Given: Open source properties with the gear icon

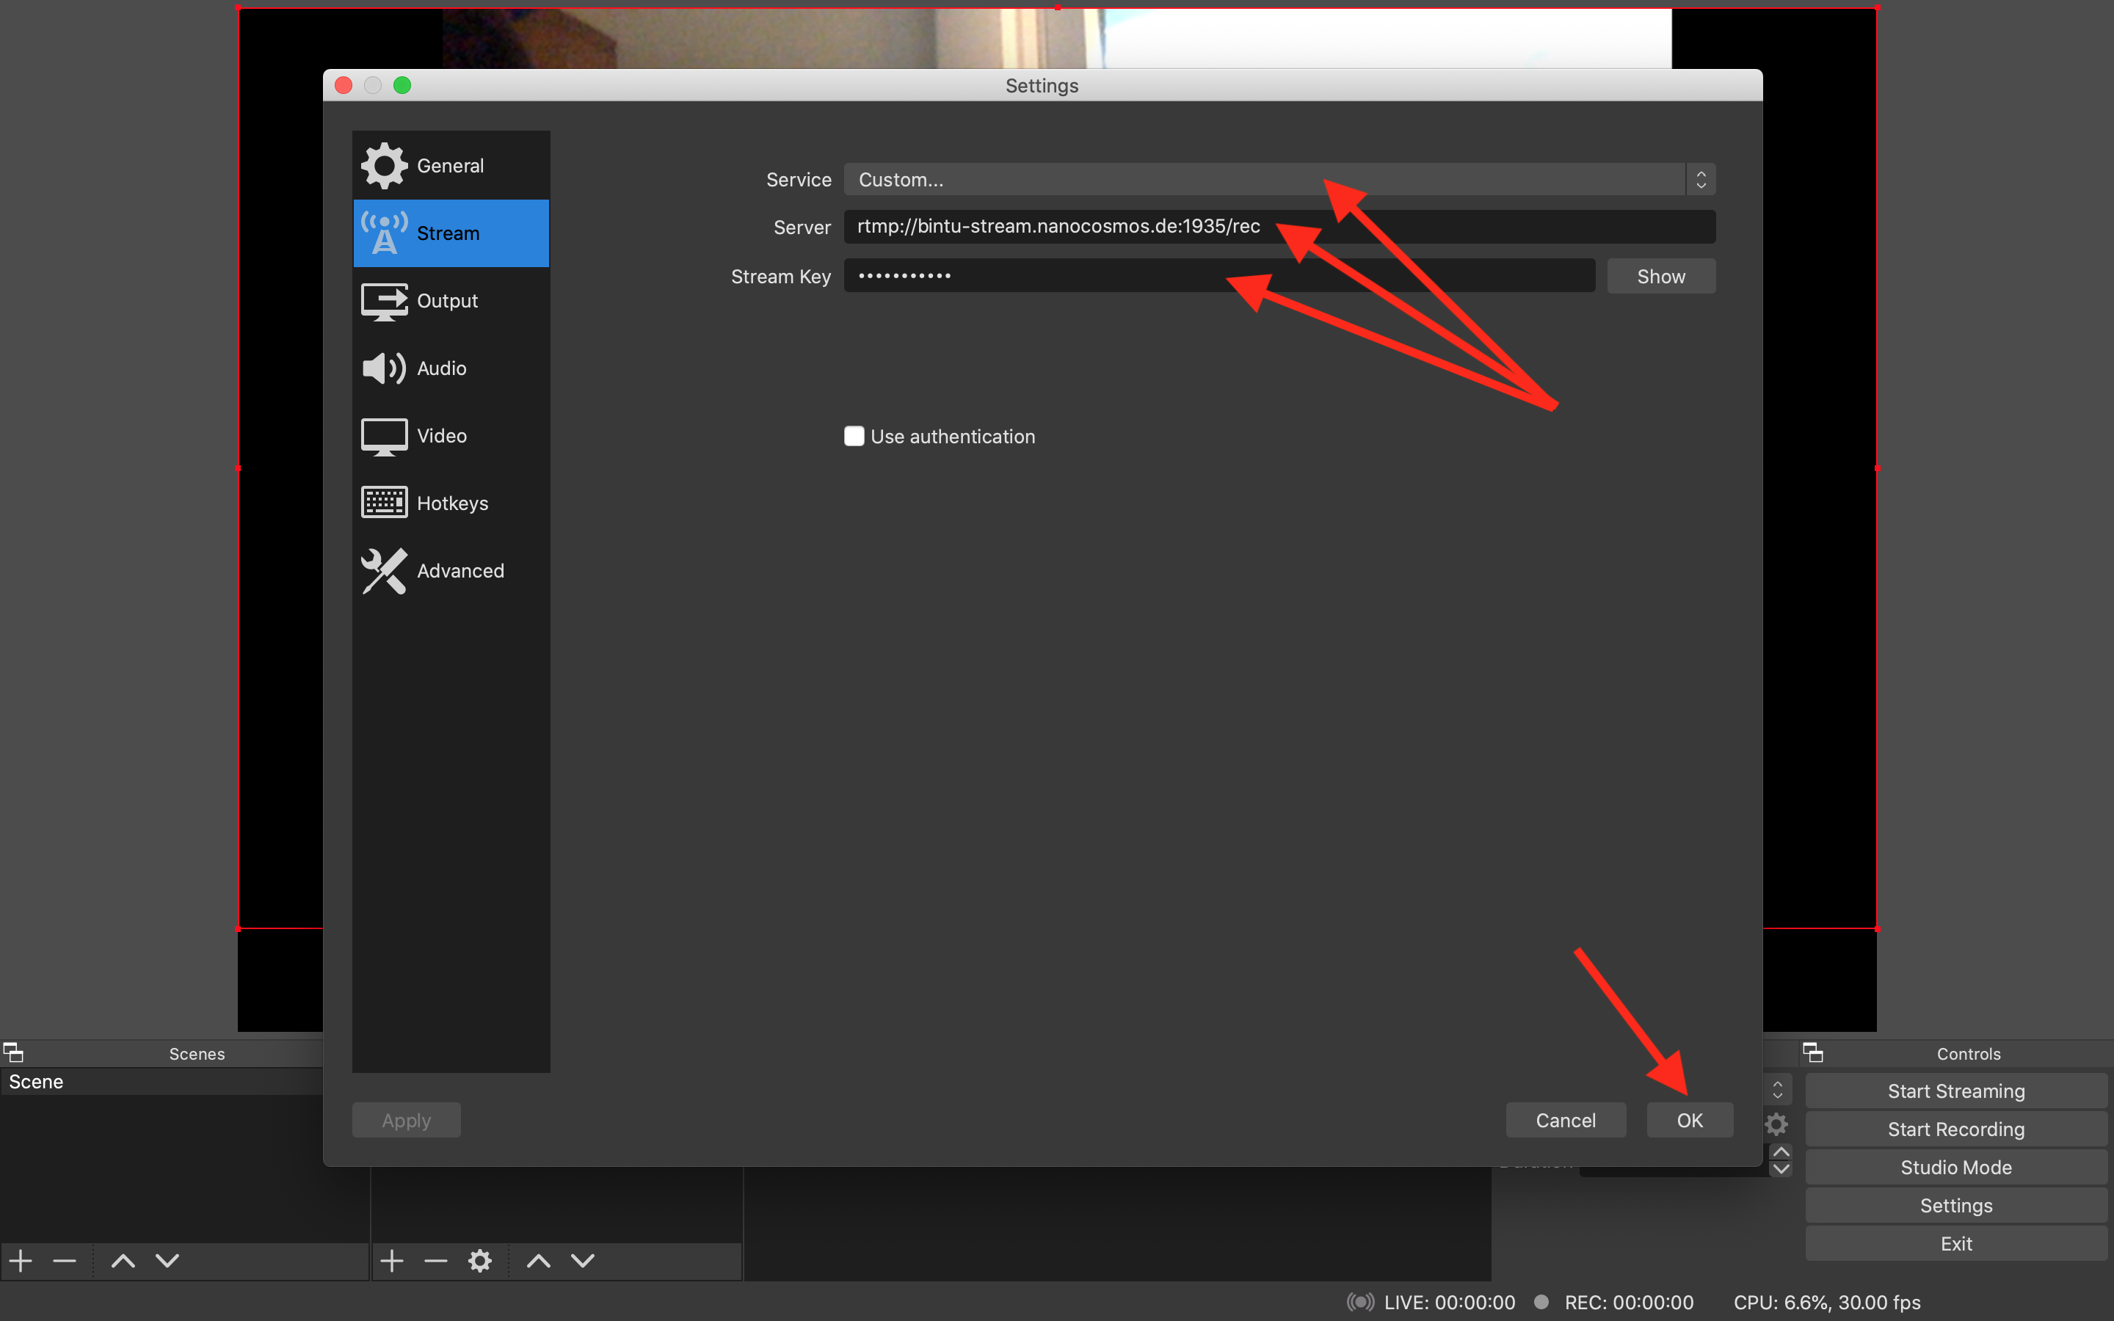Looking at the screenshot, I should pos(479,1260).
